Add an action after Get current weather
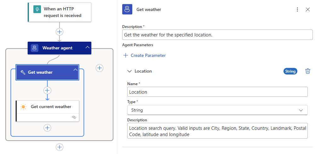Screen dimensions: 315x154 pyautogui.click(x=47, y=128)
